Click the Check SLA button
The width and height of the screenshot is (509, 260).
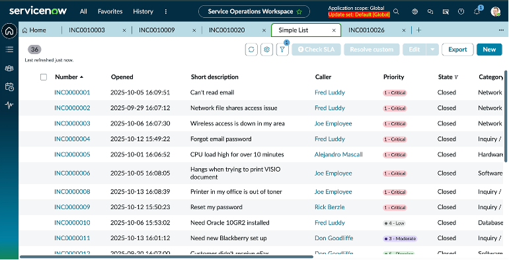tap(316, 49)
